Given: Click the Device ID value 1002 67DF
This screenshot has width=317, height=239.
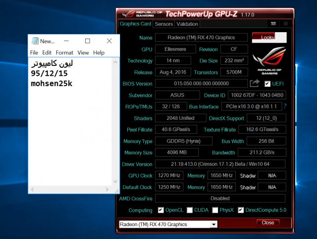Looking at the screenshot, I should click(x=257, y=95).
